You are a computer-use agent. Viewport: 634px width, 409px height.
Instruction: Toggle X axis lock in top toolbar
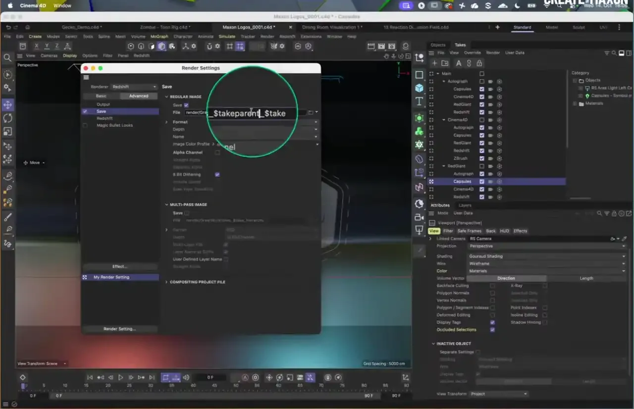(36, 46)
